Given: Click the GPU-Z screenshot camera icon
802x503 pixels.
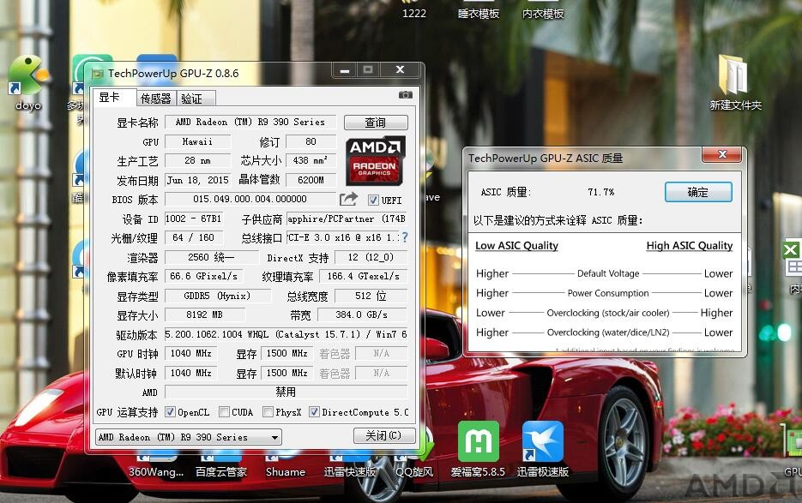Looking at the screenshot, I should pyautogui.click(x=405, y=95).
